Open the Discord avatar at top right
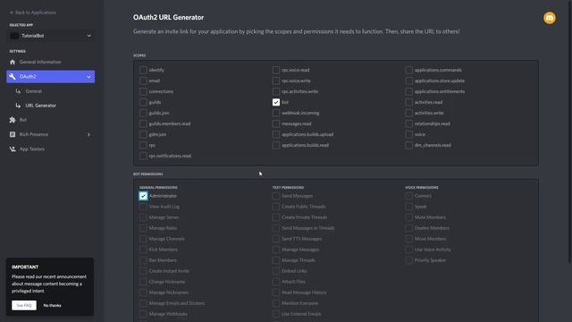This screenshot has height=322, width=572. [550, 18]
